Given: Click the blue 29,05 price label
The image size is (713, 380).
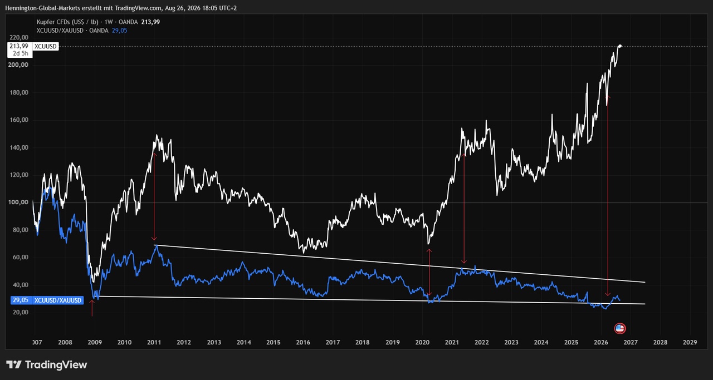Looking at the screenshot, I should click(x=19, y=300).
